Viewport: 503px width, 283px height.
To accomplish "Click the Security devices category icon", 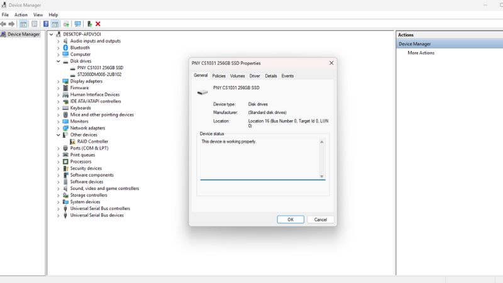I will [x=65, y=169].
